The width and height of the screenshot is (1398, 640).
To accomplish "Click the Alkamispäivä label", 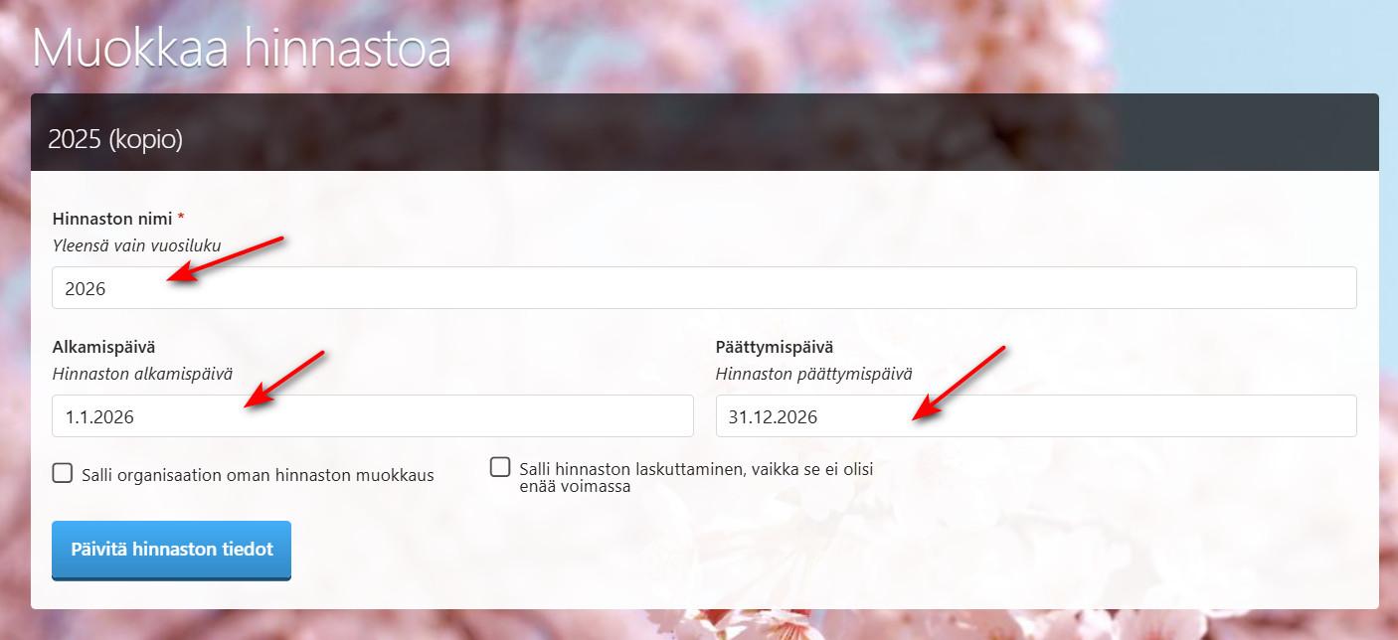I will tap(104, 347).
